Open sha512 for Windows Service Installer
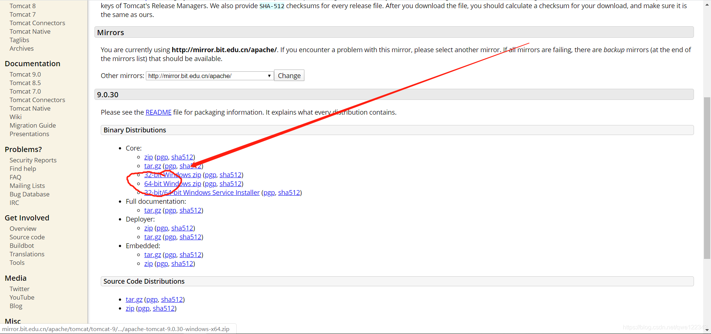 point(289,193)
